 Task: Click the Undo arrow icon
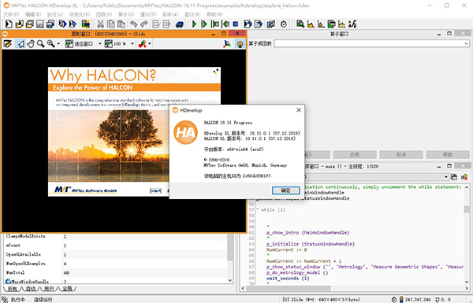(x=134, y=24)
